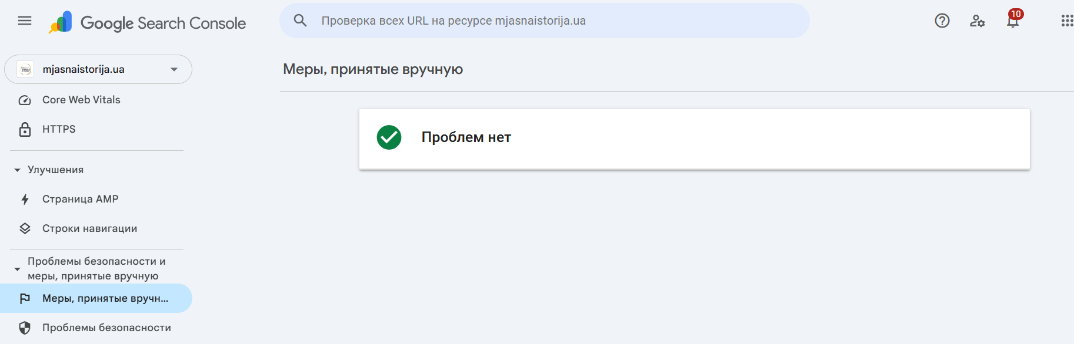Collapse the Улучшения section
This screenshot has width=1074, height=344.
coord(17,170)
